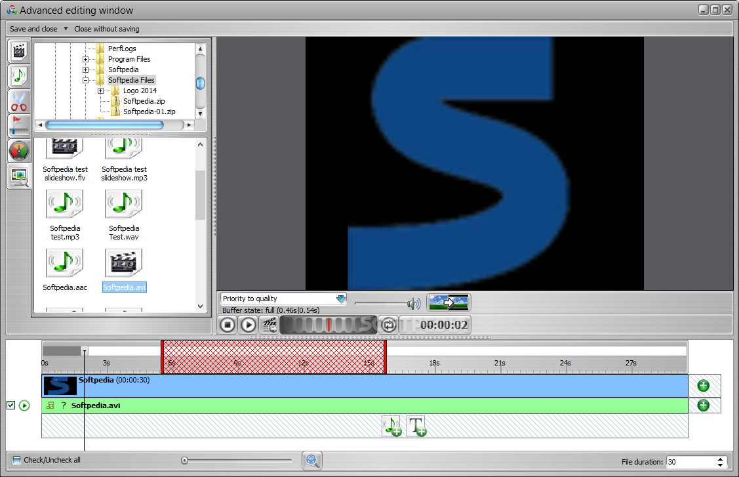
Task: Open the color wheel effects tool
Action: (x=19, y=151)
